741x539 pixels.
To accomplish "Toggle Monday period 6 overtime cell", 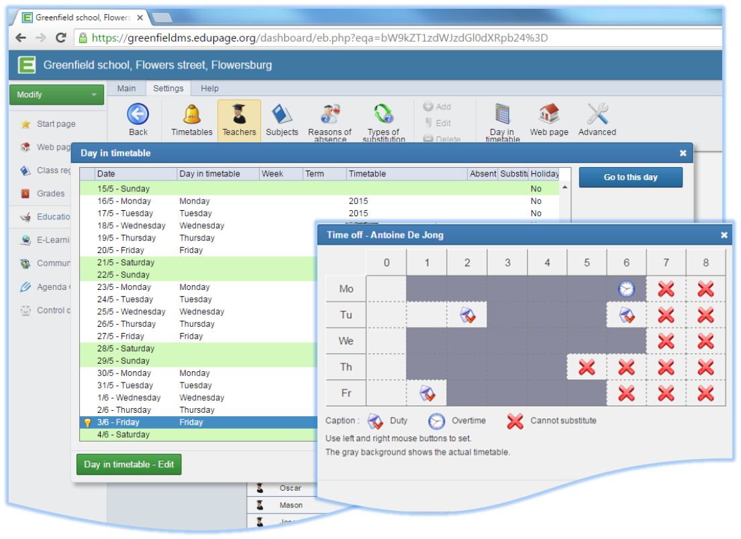I will (x=626, y=289).
